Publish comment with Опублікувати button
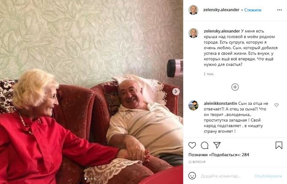The image size is (287, 184). coord(268,176)
